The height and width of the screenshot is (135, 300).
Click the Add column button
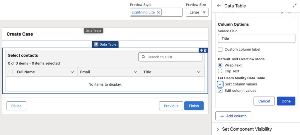[x=233, y=116]
